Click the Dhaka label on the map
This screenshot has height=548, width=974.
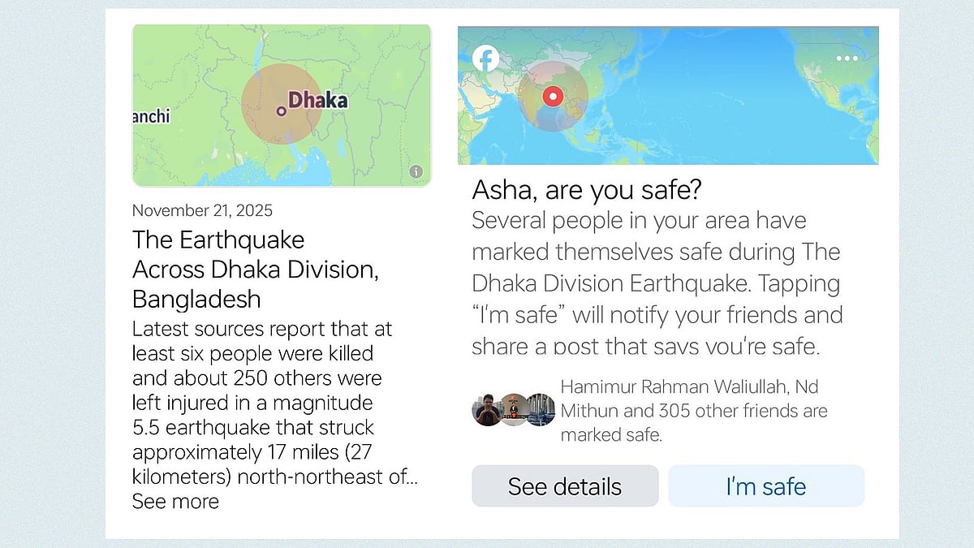coord(318,101)
